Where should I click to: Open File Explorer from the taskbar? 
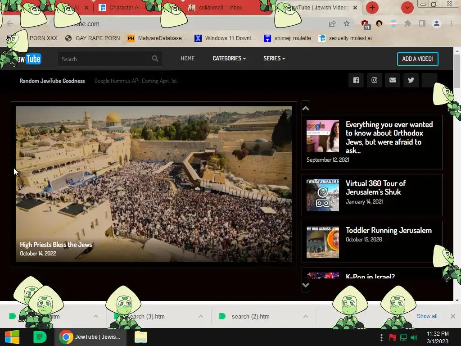(x=141, y=337)
